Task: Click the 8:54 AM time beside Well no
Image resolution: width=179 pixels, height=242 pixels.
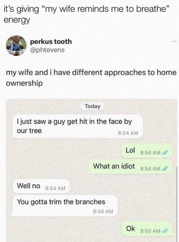Action: tap(55, 188)
